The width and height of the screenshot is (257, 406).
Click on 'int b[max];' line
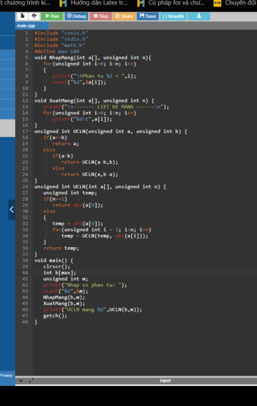pos(59,273)
